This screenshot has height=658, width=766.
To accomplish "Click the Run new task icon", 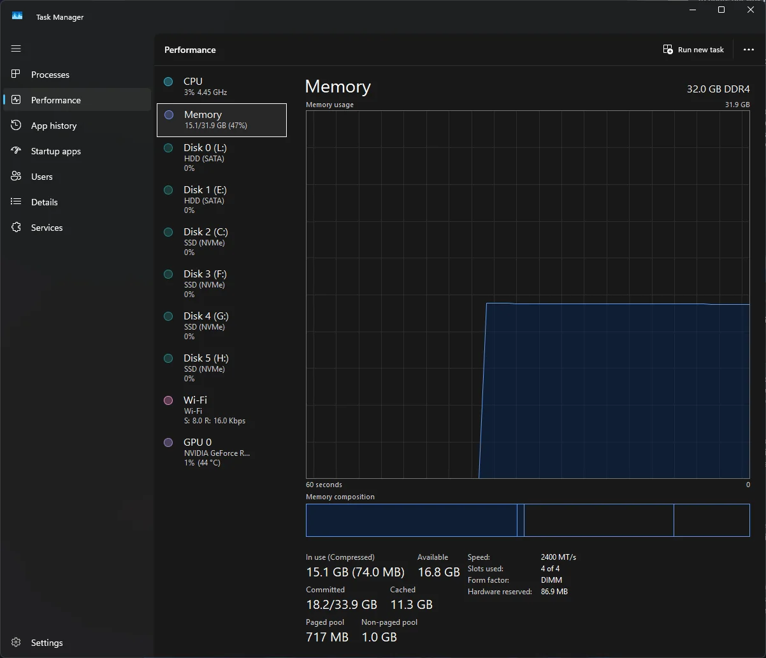I will 668,50.
